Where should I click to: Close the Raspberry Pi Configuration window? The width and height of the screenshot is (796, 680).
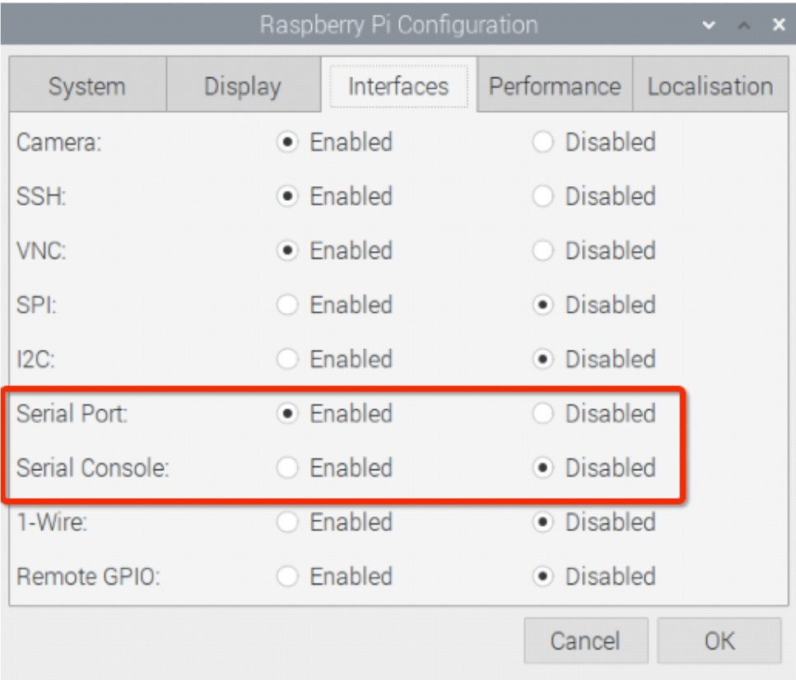pyautogui.click(x=779, y=25)
